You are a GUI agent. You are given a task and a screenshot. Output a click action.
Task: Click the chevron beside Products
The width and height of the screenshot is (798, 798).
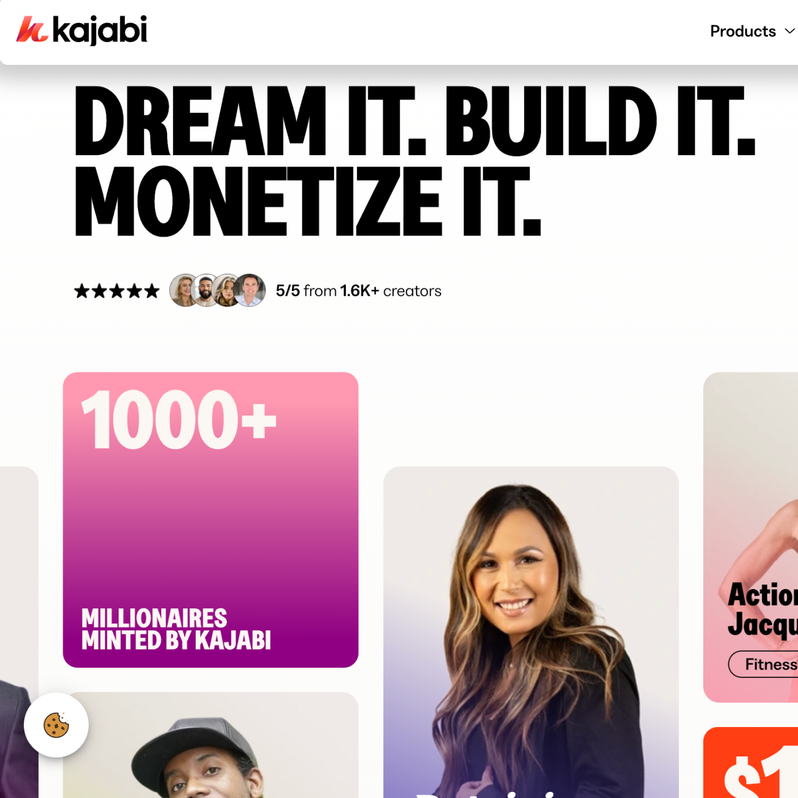(x=790, y=32)
